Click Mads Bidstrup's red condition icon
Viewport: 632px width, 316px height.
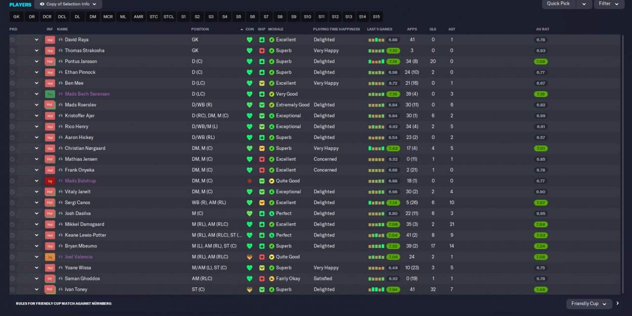click(x=249, y=181)
